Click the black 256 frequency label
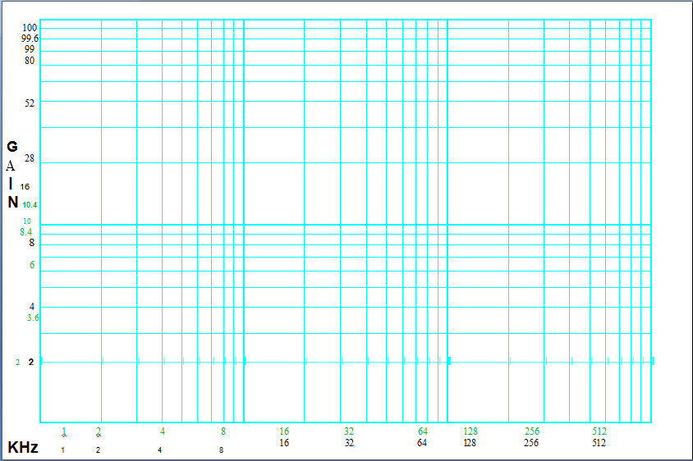Screen dimensions: 693x461 tap(531, 442)
